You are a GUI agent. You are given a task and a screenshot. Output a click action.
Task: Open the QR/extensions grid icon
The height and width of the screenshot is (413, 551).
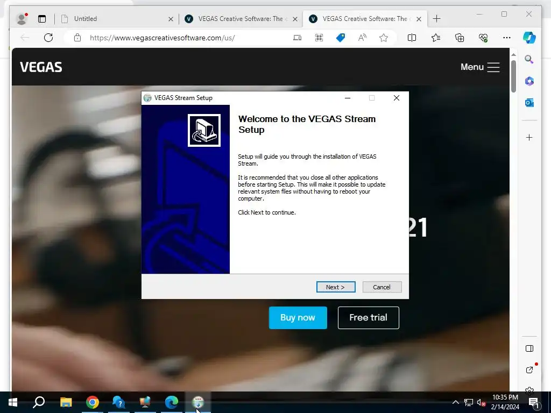(319, 38)
